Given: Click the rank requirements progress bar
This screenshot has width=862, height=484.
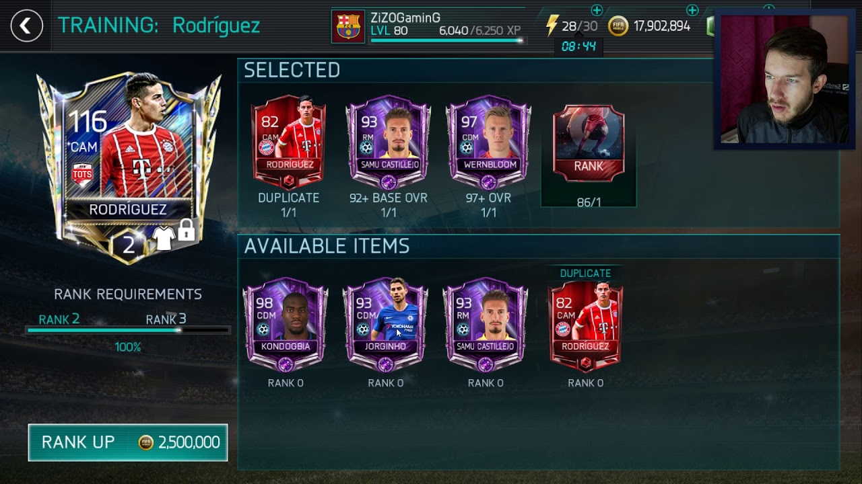Looking at the screenshot, I should [128, 330].
